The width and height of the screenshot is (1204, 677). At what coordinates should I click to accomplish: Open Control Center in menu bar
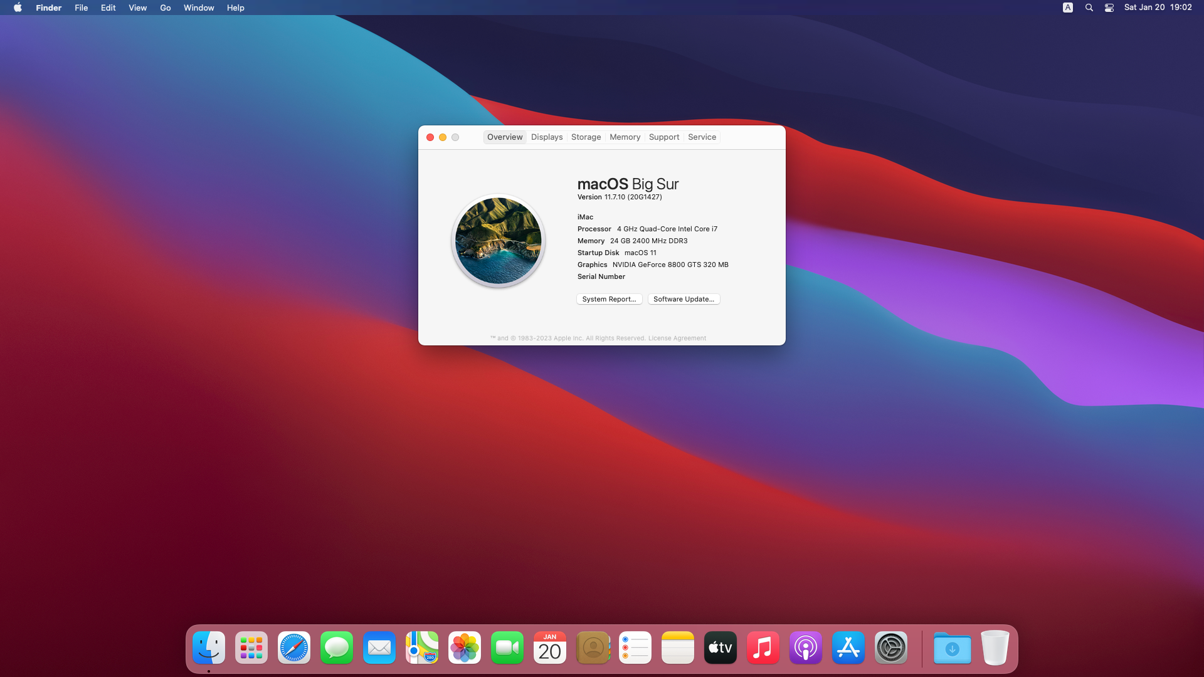tap(1109, 8)
